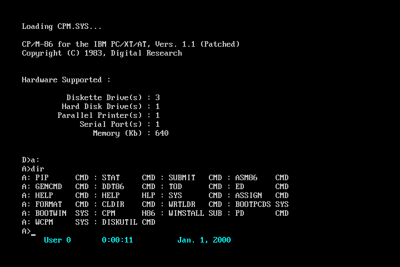Click the ASM86 file entry
The height and width of the screenshot is (267, 400).
point(262,178)
